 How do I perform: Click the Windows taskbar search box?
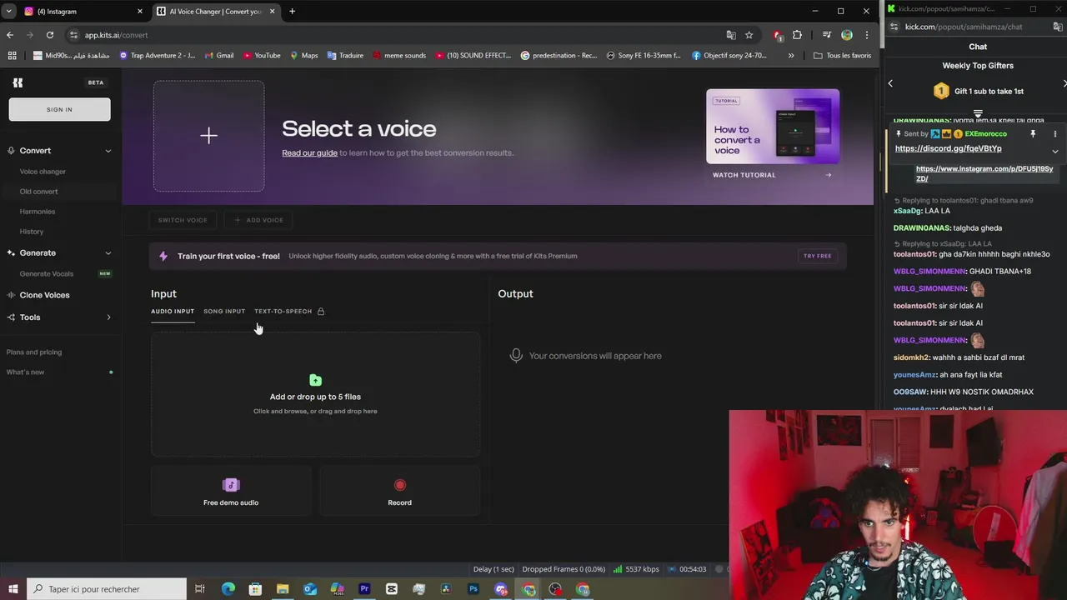107,589
